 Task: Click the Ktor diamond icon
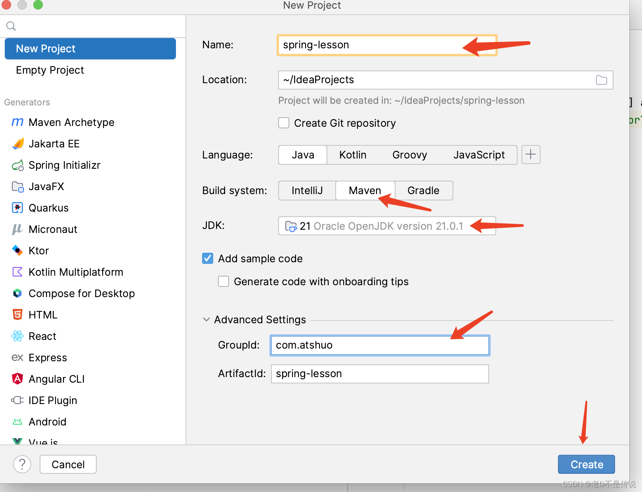click(x=17, y=250)
